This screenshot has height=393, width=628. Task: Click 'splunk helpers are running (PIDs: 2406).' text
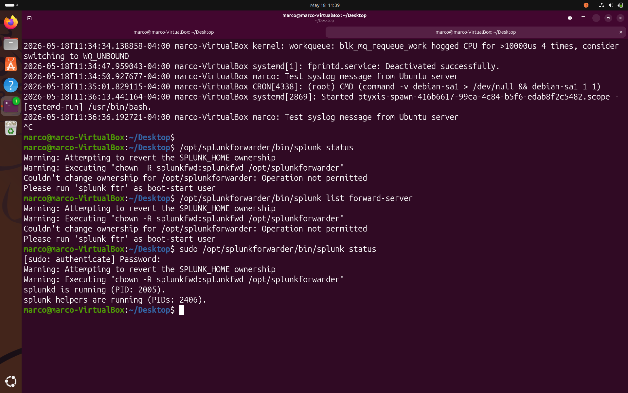(x=115, y=300)
